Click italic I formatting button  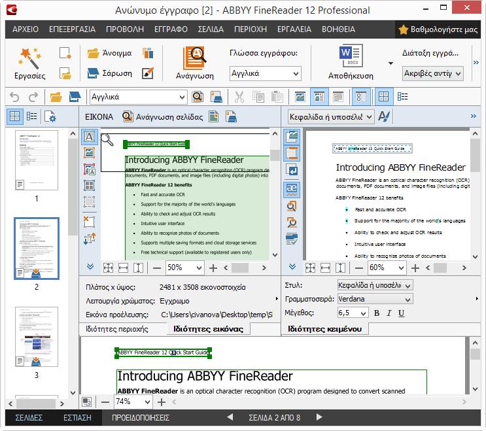[389, 313]
